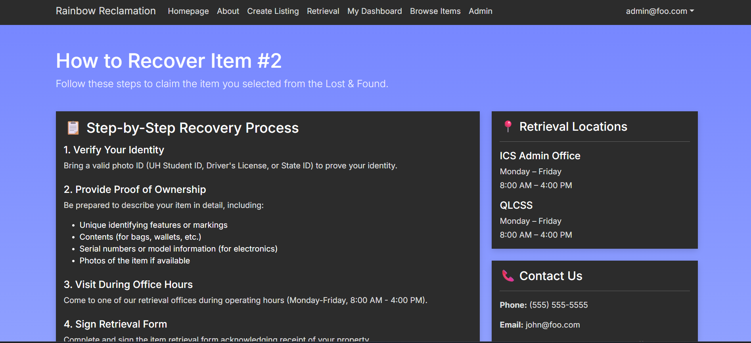751x343 pixels.
Task: Click the ICS Admin Office location heading
Action: (540, 156)
